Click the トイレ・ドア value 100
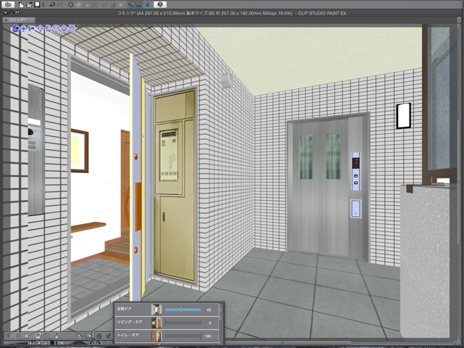Viewport: 464px width, 348px height. pos(208,336)
